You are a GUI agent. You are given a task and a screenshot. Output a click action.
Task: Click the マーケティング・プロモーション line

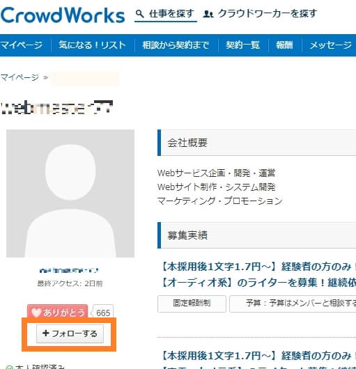point(219,201)
